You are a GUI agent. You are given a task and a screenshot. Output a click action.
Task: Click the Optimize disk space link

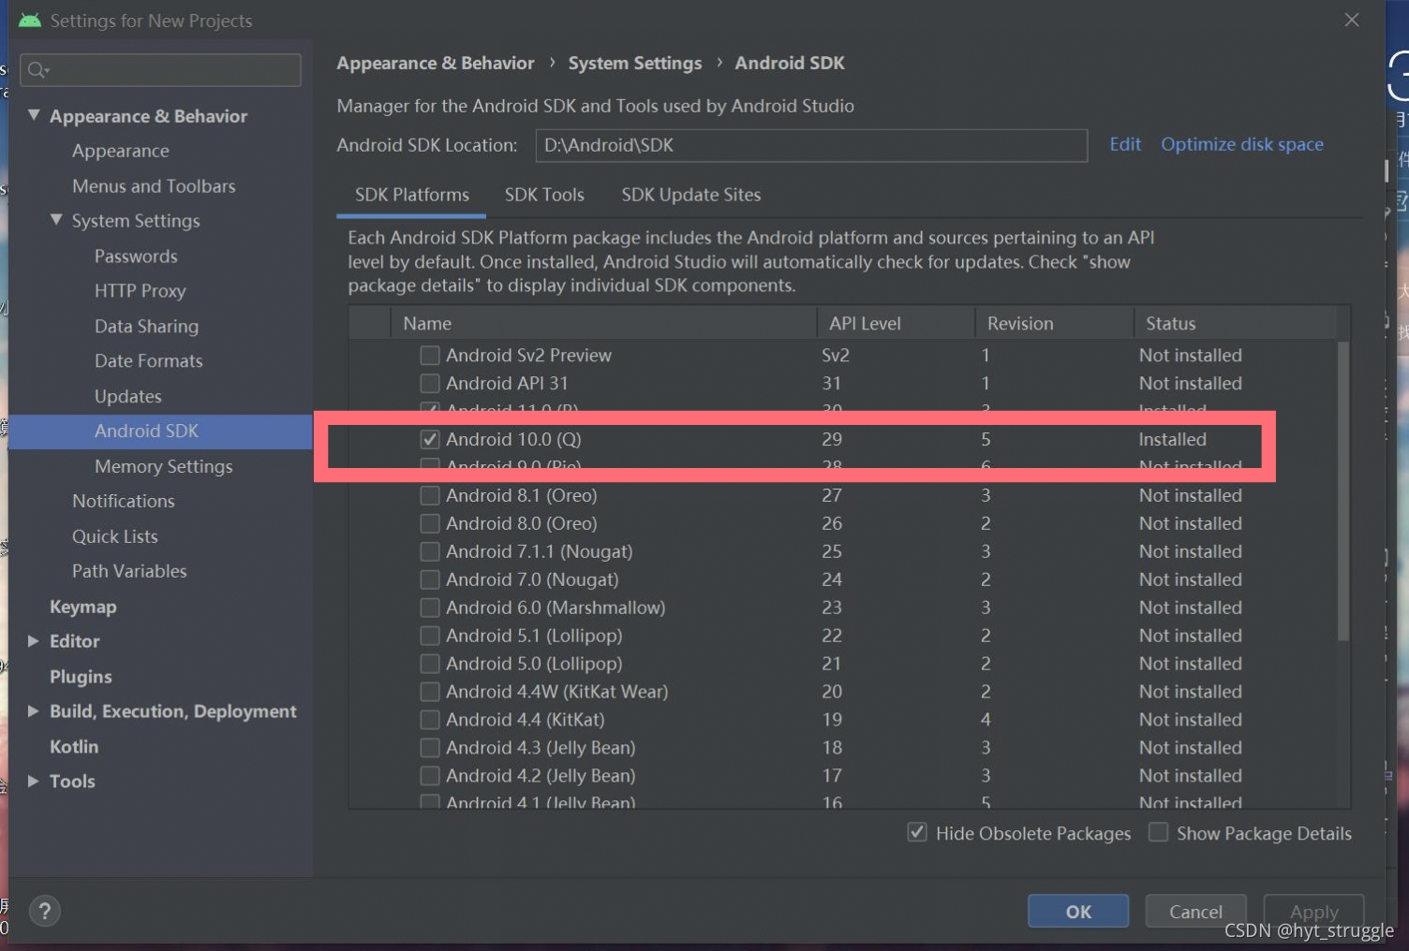coord(1242,144)
